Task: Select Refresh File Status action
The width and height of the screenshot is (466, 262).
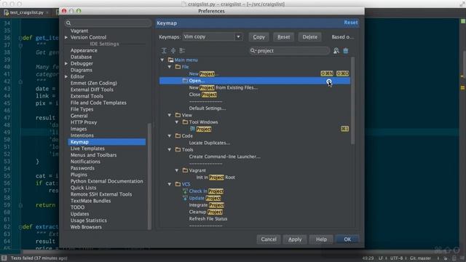Action: click(208, 219)
